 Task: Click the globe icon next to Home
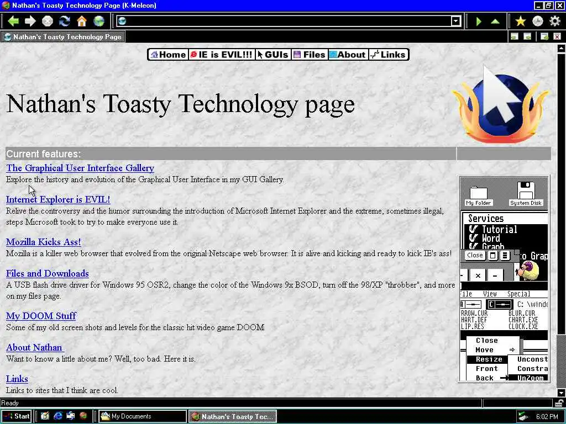(x=99, y=22)
